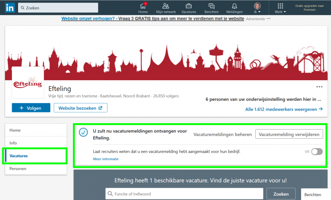The image size is (331, 200).
Task: Click the Efteling company logo
Action: pyautogui.click(x=28, y=82)
